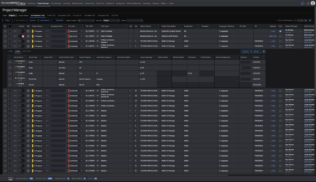
Task: Click the urgent flame priority icon on BLU-287914
Action: pyautogui.click(x=23, y=36)
